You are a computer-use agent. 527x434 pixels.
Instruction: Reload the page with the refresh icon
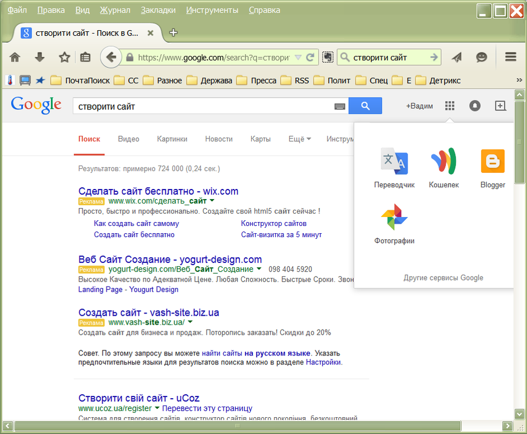(x=310, y=58)
